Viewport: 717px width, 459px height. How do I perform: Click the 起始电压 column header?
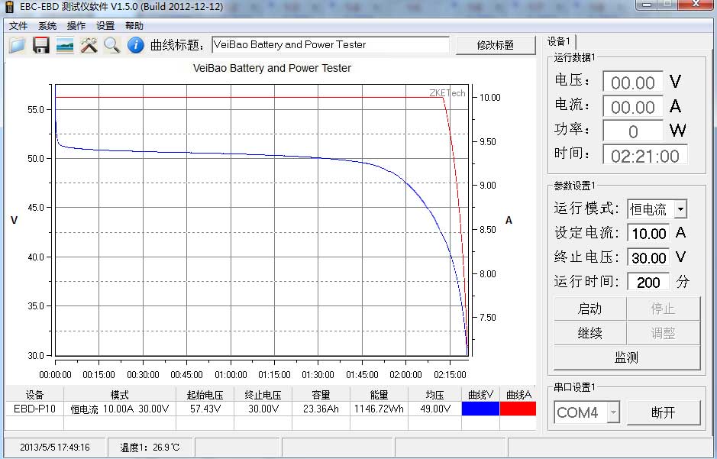(x=205, y=394)
